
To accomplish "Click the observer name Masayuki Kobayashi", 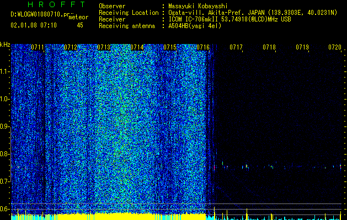I will point(198,6).
